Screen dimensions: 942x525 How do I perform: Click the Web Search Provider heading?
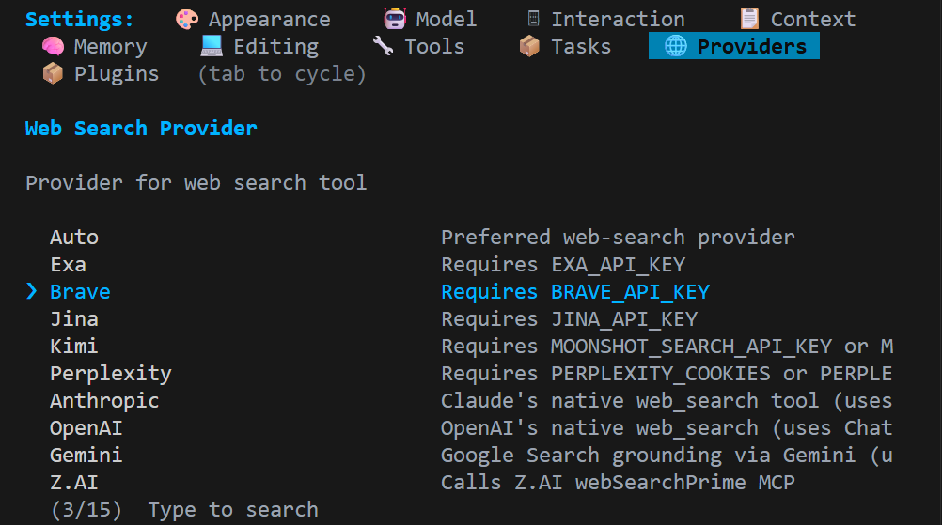tap(141, 129)
